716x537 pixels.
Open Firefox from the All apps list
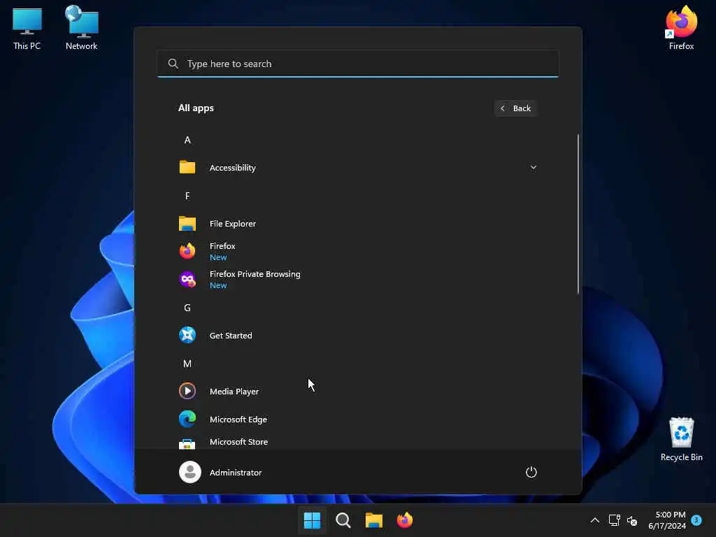(x=358, y=251)
